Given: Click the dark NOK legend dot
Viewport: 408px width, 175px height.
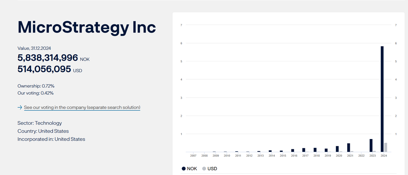Looking at the screenshot, I should tap(184, 169).
